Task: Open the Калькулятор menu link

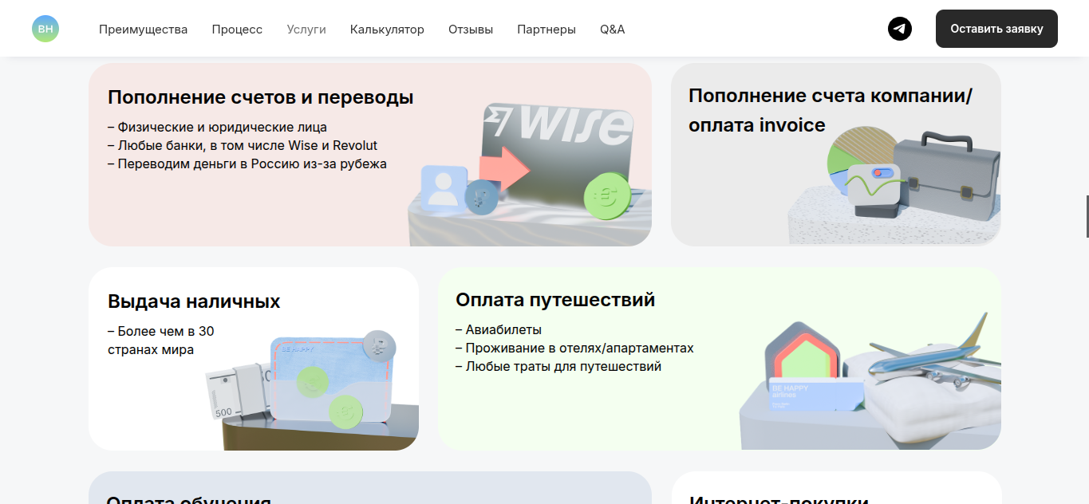Action: pos(387,30)
